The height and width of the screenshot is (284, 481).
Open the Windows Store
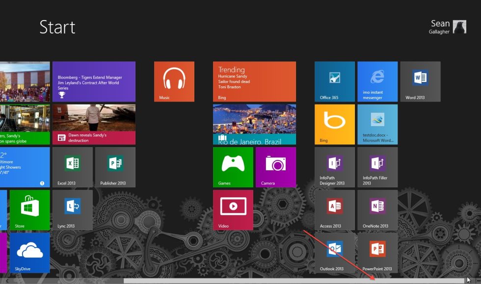[29, 209]
